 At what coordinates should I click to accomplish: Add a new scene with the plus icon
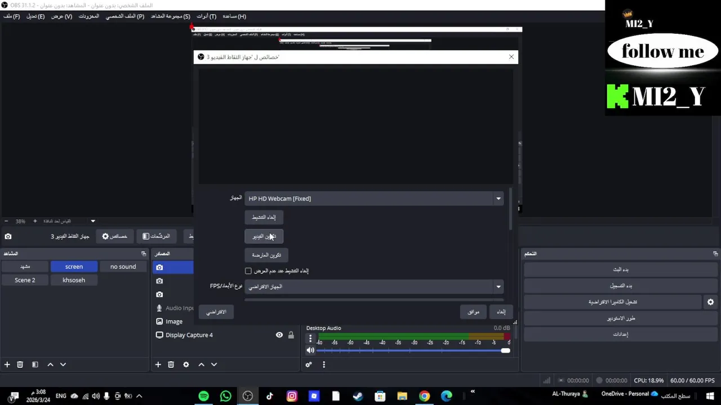tap(7, 364)
